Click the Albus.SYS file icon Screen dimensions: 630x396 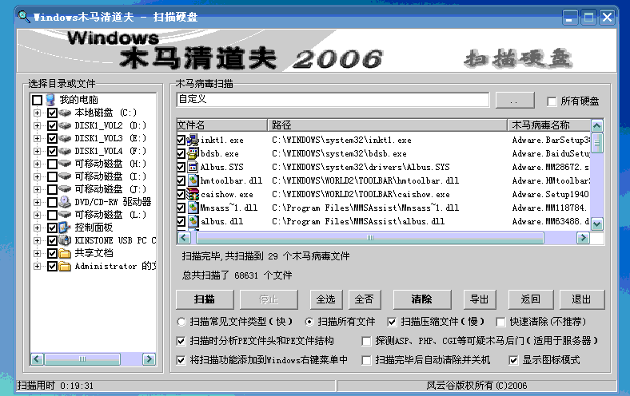coord(193,167)
